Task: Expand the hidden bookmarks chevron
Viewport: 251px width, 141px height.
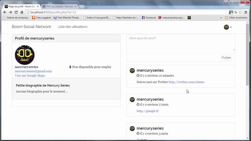Action: point(221,18)
